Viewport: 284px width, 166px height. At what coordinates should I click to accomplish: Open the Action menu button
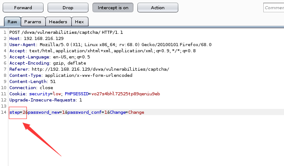tap(158, 7)
